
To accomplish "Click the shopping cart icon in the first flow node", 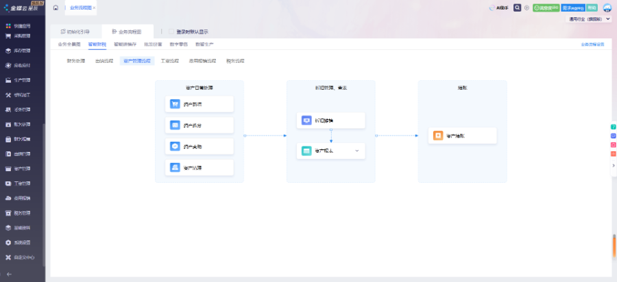I will [176, 104].
